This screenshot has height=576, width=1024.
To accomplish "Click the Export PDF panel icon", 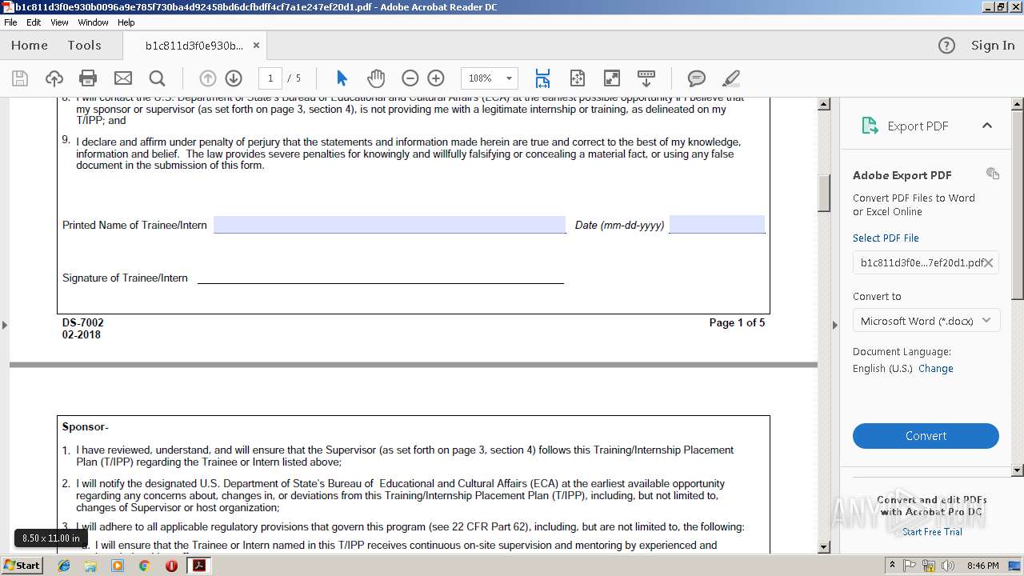I will pyautogui.click(x=870, y=126).
